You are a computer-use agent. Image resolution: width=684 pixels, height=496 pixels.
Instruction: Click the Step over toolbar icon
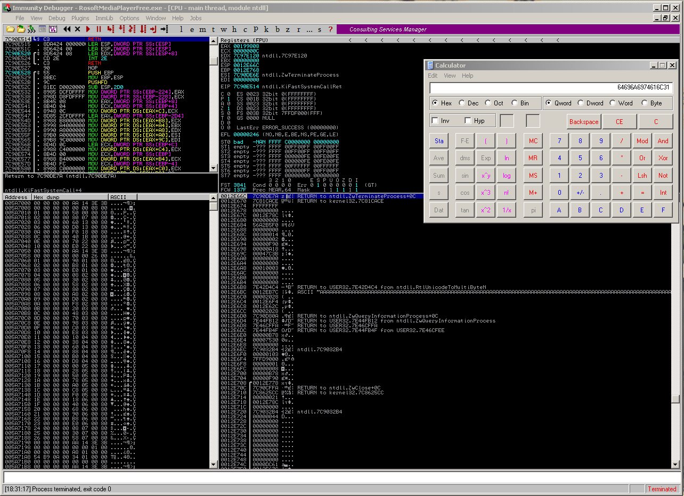(x=122, y=29)
